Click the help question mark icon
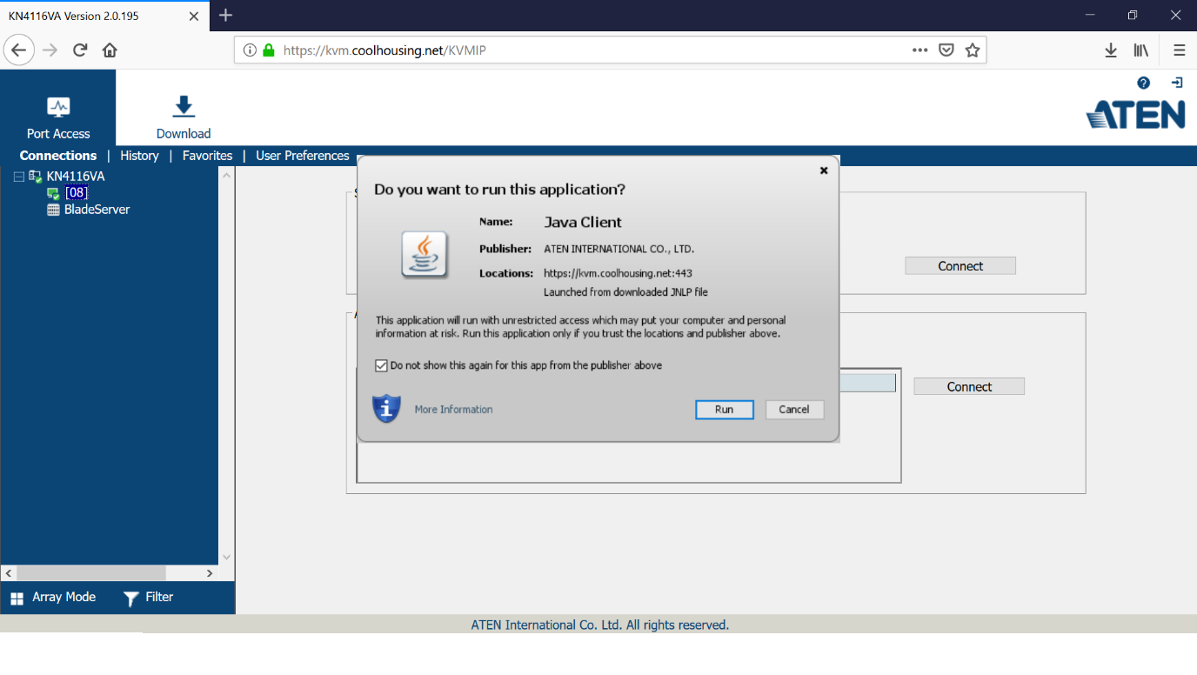 [1143, 84]
